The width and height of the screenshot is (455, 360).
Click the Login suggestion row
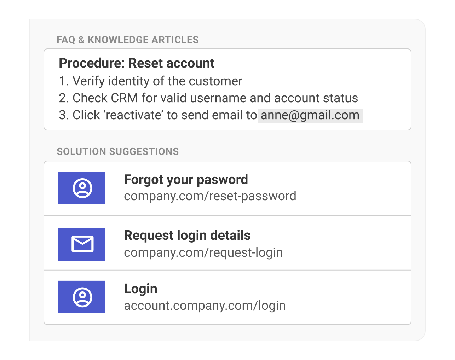pyautogui.click(x=227, y=297)
